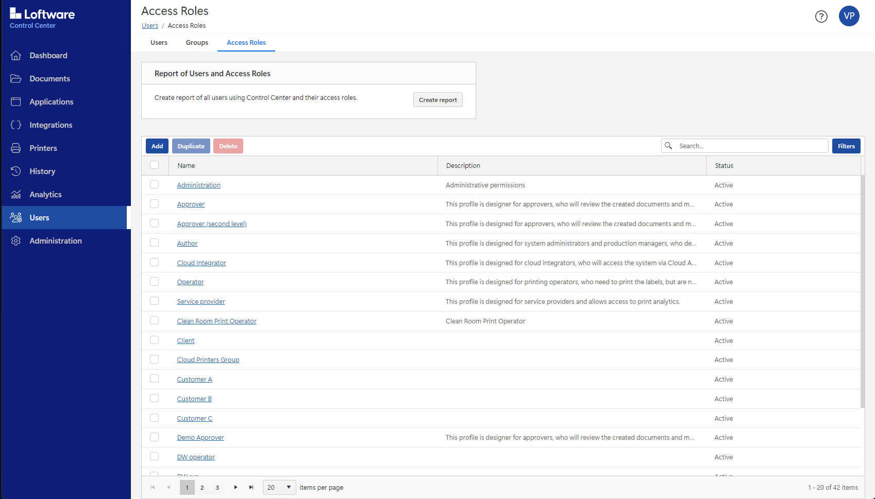
Task: Select the Printers icon in sidebar
Action: [x=16, y=148]
